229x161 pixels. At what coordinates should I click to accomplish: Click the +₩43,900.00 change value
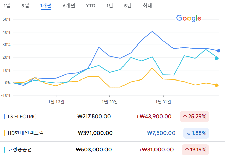click(x=154, y=117)
